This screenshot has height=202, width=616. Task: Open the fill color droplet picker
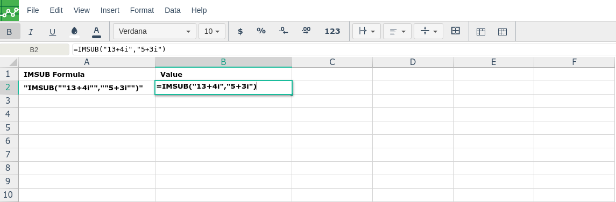pos(74,31)
